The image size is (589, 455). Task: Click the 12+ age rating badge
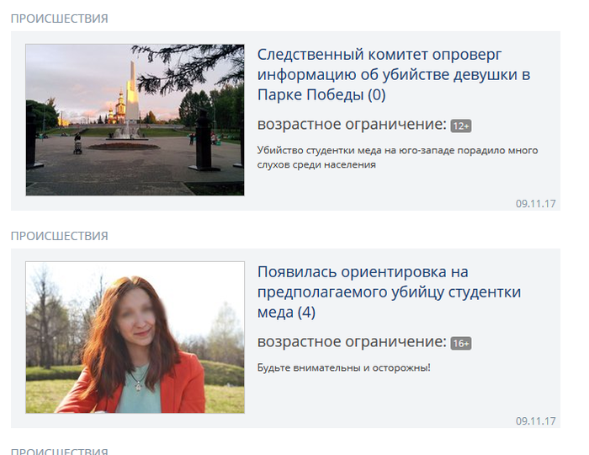click(460, 126)
